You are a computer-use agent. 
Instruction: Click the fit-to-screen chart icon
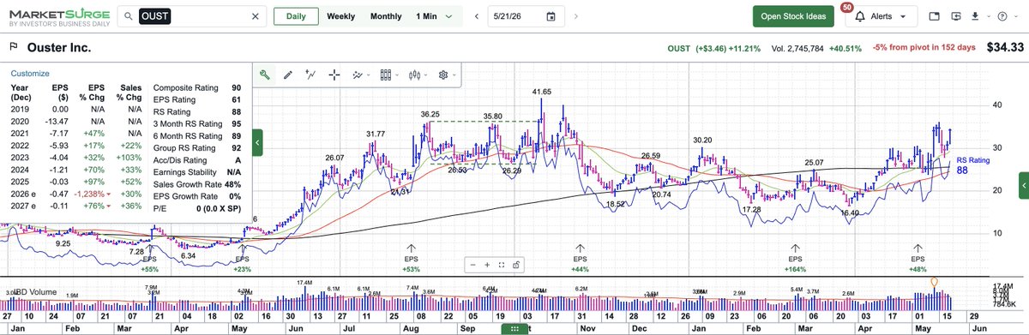pyautogui.click(x=501, y=265)
